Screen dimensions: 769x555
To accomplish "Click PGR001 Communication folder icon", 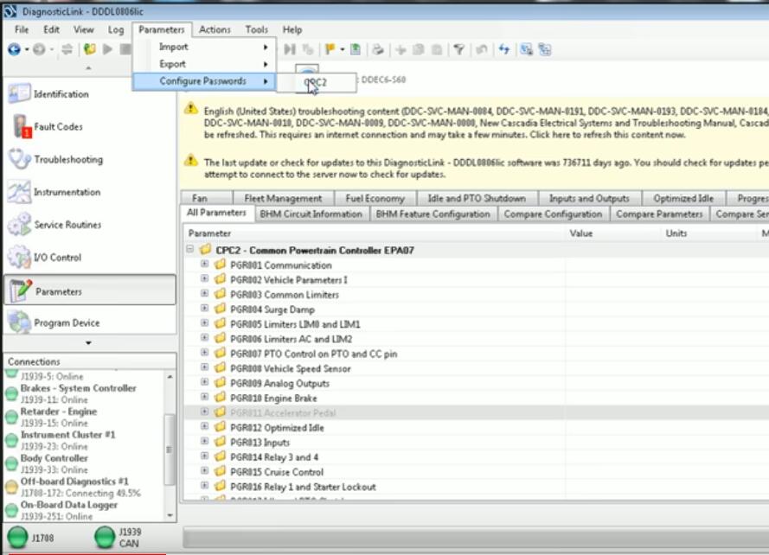I will [x=221, y=265].
